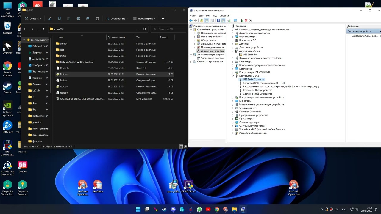Viewport: 381px width, 214px height.
Task: Click the update driver icon in Computer Management
Action: 241,21
